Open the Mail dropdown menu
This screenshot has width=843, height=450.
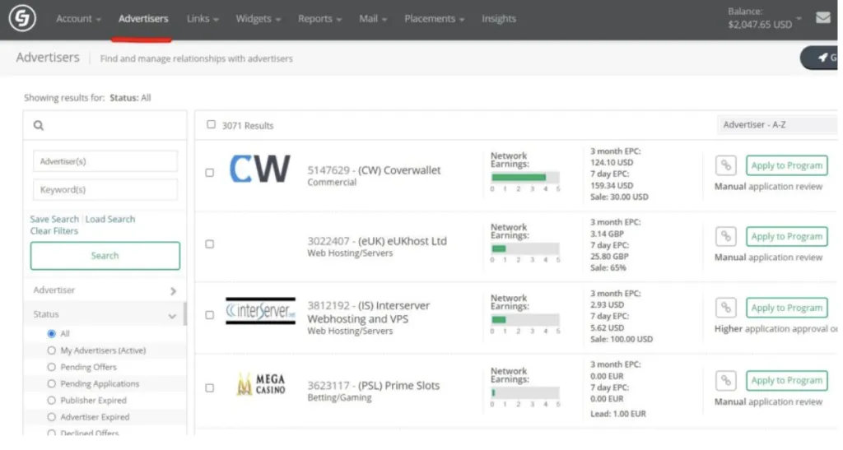pos(373,18)
